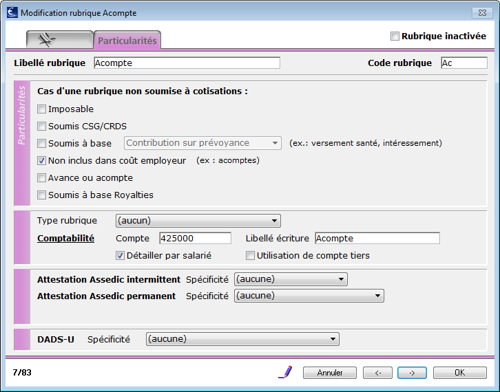
Task: Open the first tab with the crossed-tools icon
Action: 60,40
